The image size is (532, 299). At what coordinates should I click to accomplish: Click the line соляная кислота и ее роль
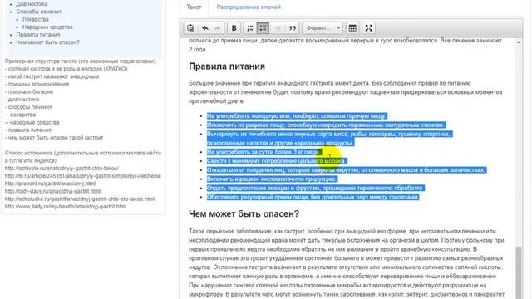tap(66, 69)
